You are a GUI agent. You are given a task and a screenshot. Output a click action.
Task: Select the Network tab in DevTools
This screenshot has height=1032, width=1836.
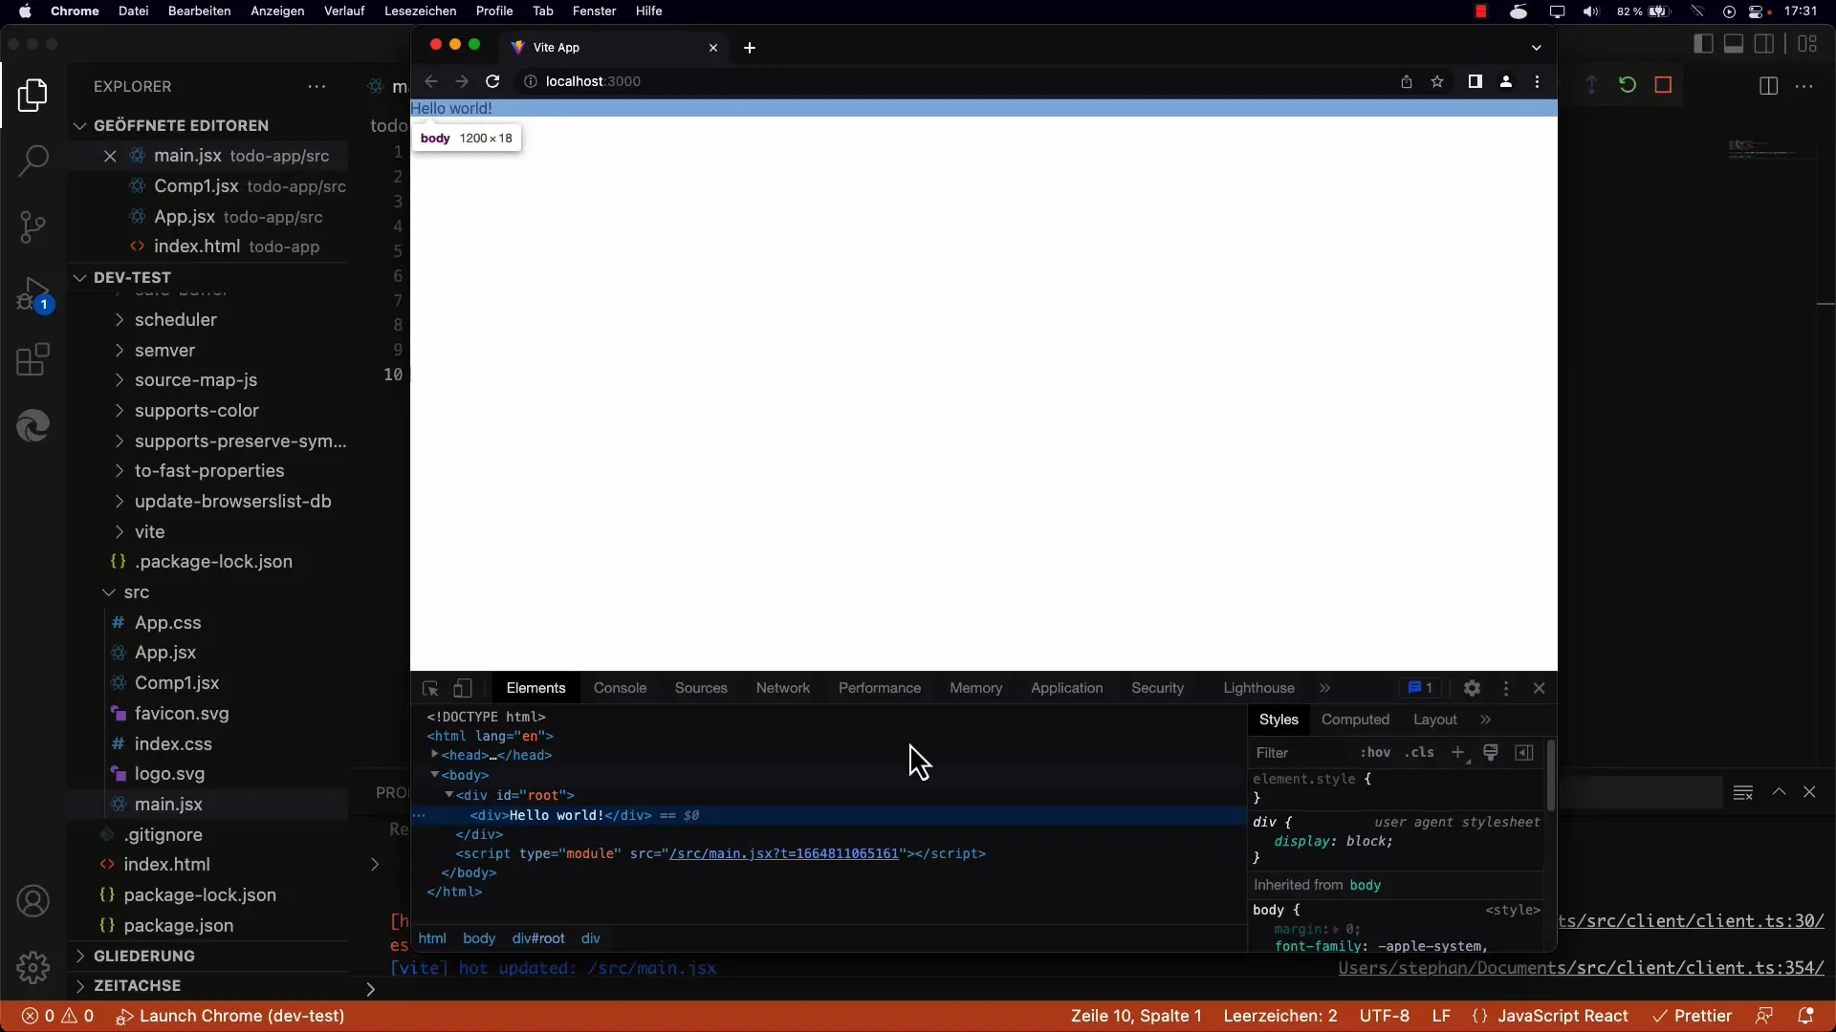pos(782,688)
